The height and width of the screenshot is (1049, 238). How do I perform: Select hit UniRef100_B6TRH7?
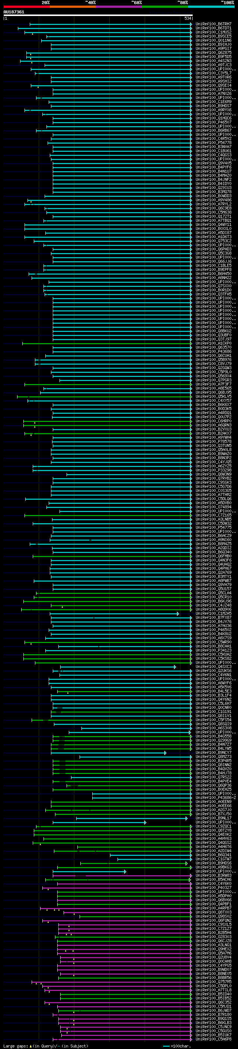click(x=213, y=24)
